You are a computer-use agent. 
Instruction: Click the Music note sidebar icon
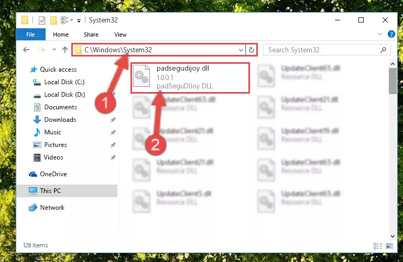37,132
